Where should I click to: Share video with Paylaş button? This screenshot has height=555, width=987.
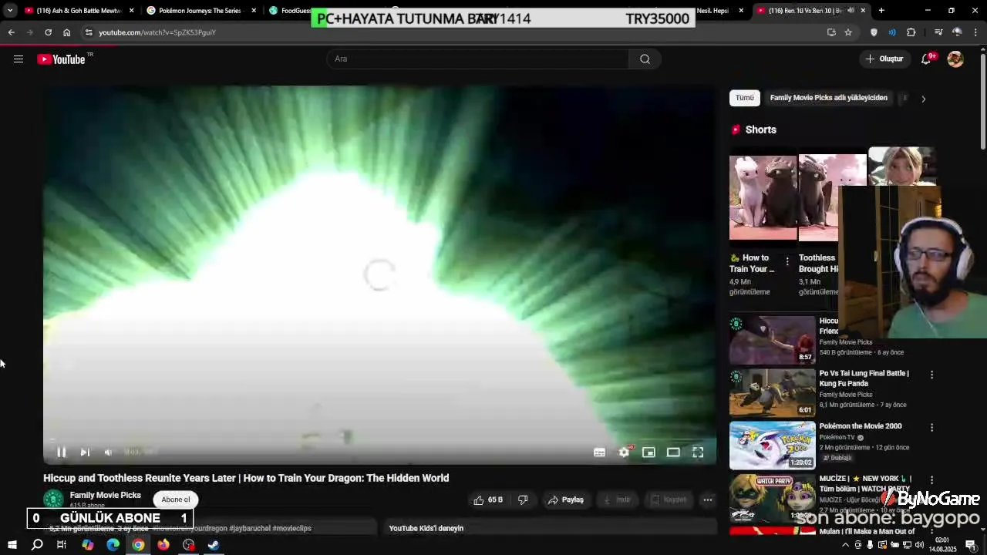click(566, 499)
